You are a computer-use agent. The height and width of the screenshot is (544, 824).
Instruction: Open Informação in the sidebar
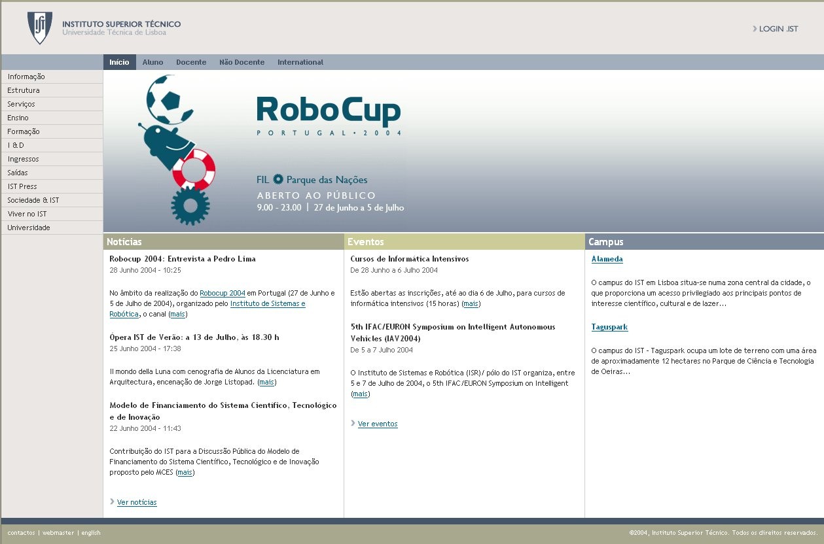(x=52, y=76)
